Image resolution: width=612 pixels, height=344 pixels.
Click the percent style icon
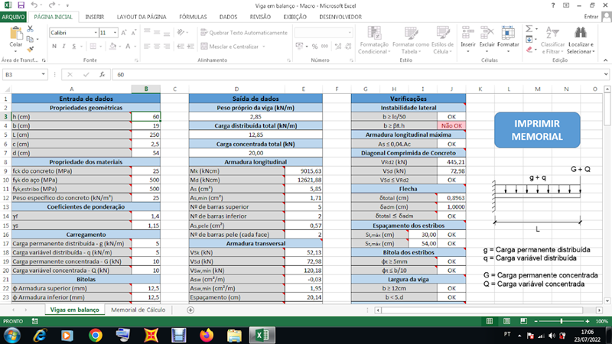tap(314, 47)
